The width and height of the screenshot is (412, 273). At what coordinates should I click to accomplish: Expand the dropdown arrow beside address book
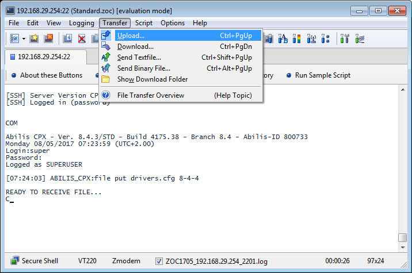pyautogui.click(x=24, y=39)
